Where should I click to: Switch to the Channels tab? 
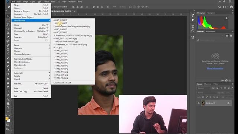pos(208,84)
